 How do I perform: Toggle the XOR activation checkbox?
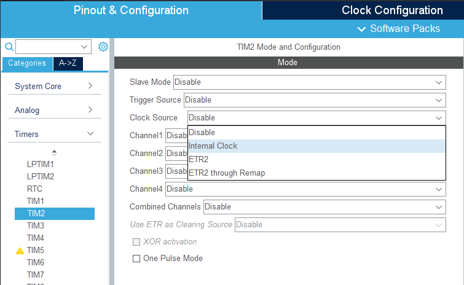click(136, 242)
